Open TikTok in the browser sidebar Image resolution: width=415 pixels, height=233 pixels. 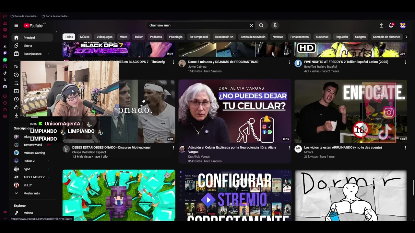point(5,73)
